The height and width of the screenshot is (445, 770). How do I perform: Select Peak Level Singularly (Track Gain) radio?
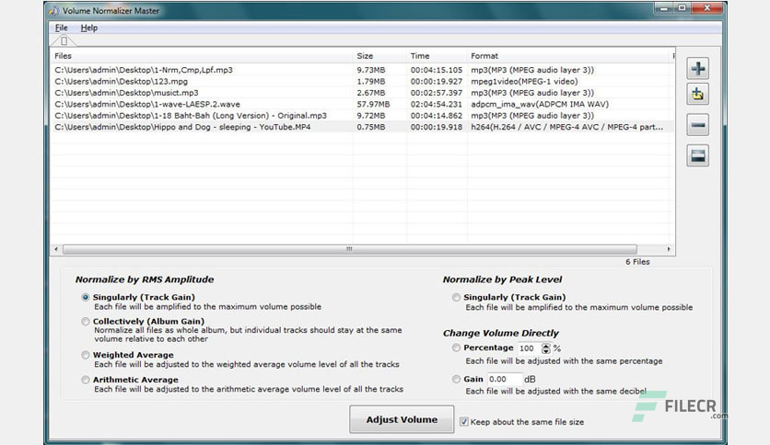pyautogui.click(x=456, y=297)
